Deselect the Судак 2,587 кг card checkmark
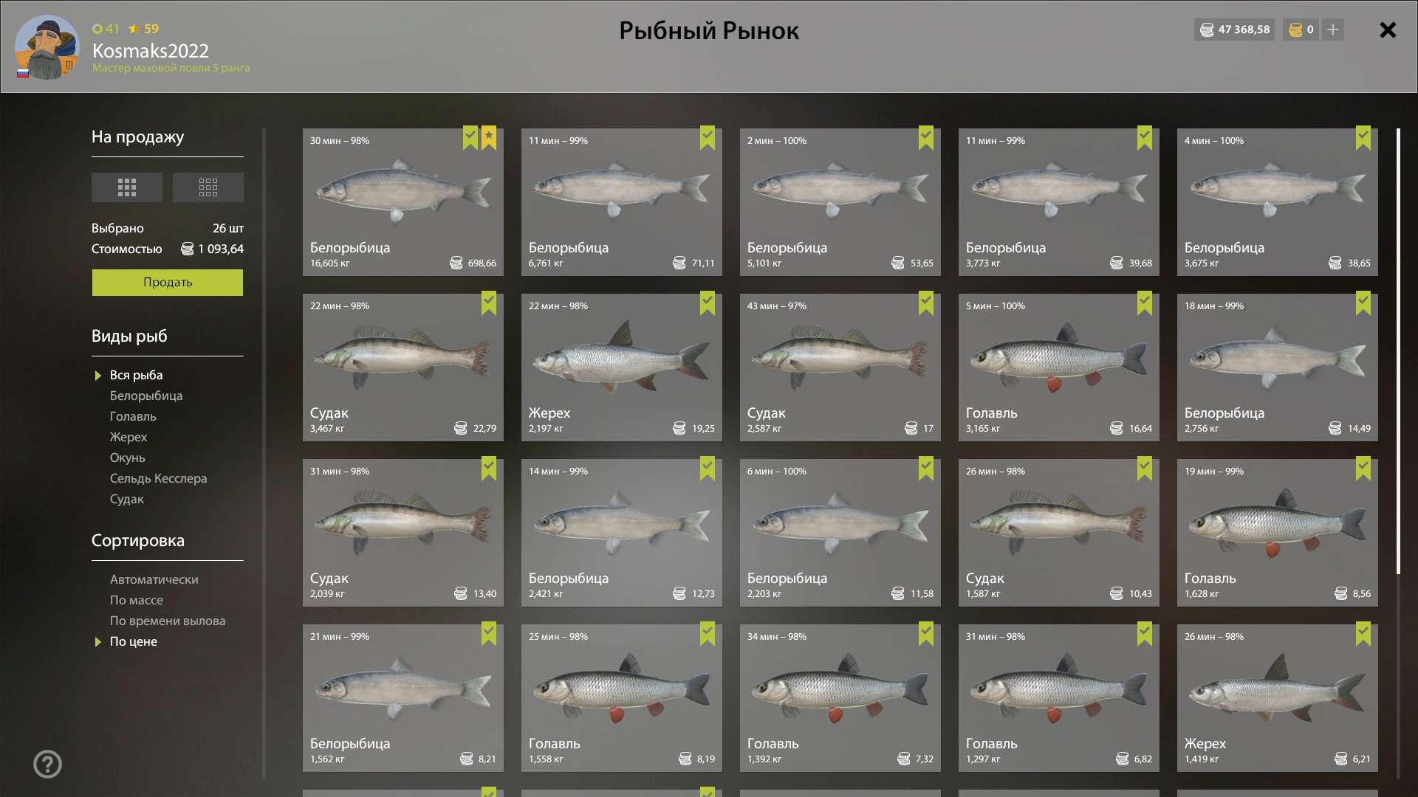Screen dimensions: 1418x797 tap(926, 303)
